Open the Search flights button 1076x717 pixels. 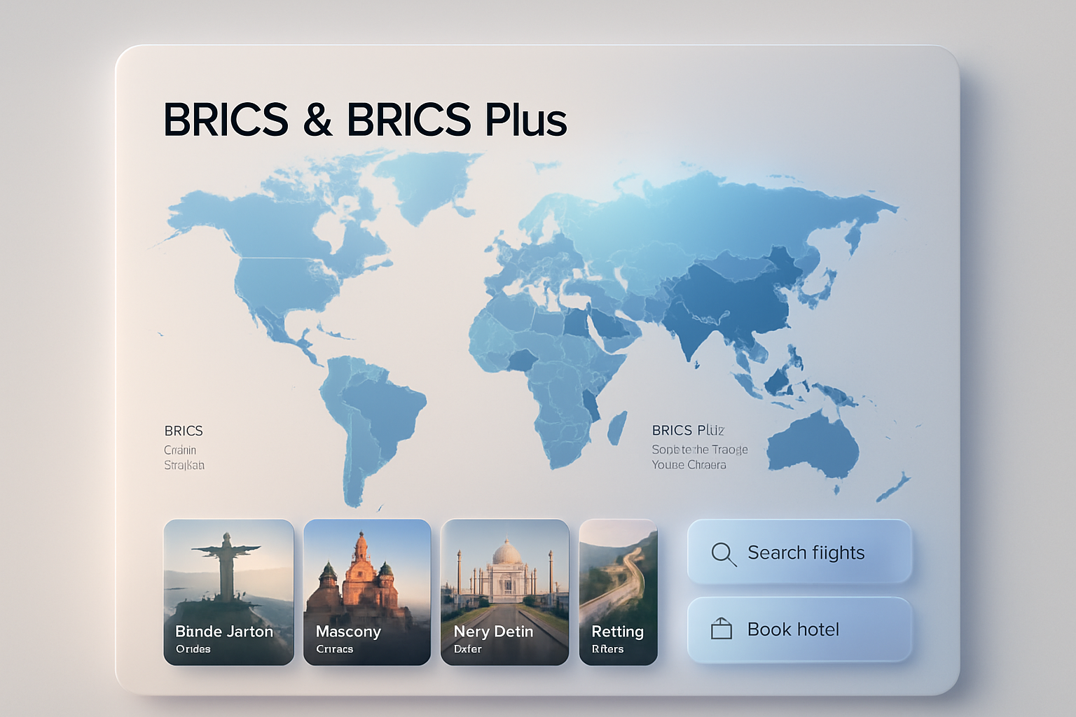pyautogui.click(x=799, y=552)
